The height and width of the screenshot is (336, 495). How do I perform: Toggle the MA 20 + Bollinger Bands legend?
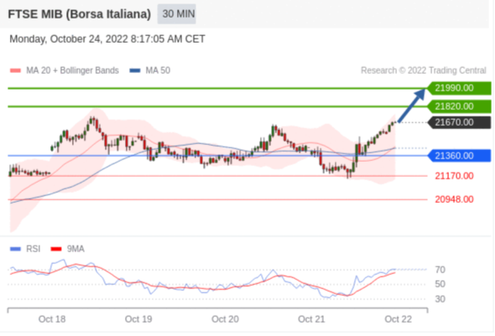(65, 70)
